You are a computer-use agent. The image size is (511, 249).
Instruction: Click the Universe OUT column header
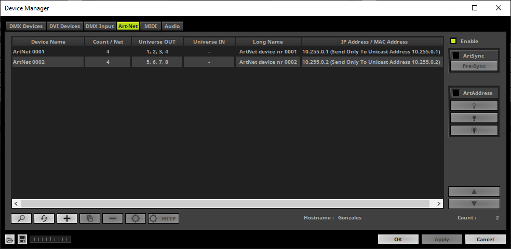tap(157, 41)
